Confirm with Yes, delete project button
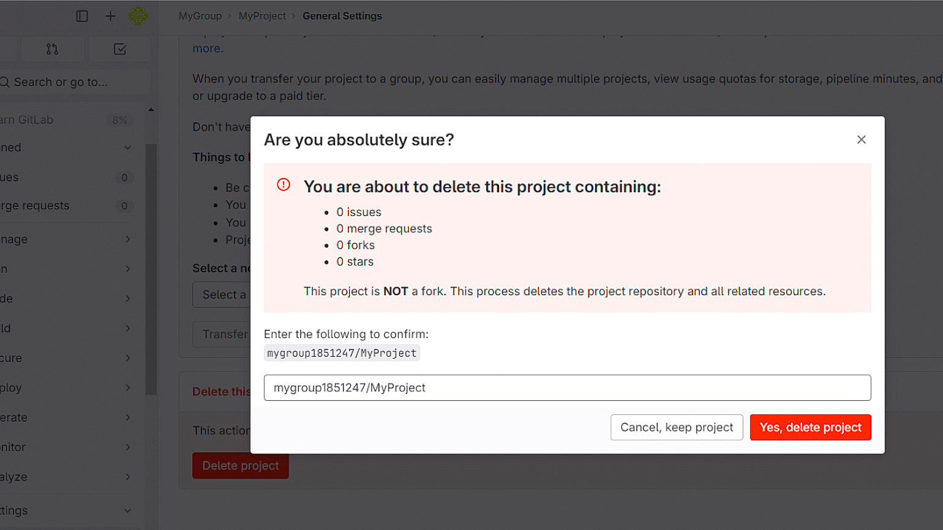Screen dimensions: 943x530 pyautogui.click(x=810, y=427)
